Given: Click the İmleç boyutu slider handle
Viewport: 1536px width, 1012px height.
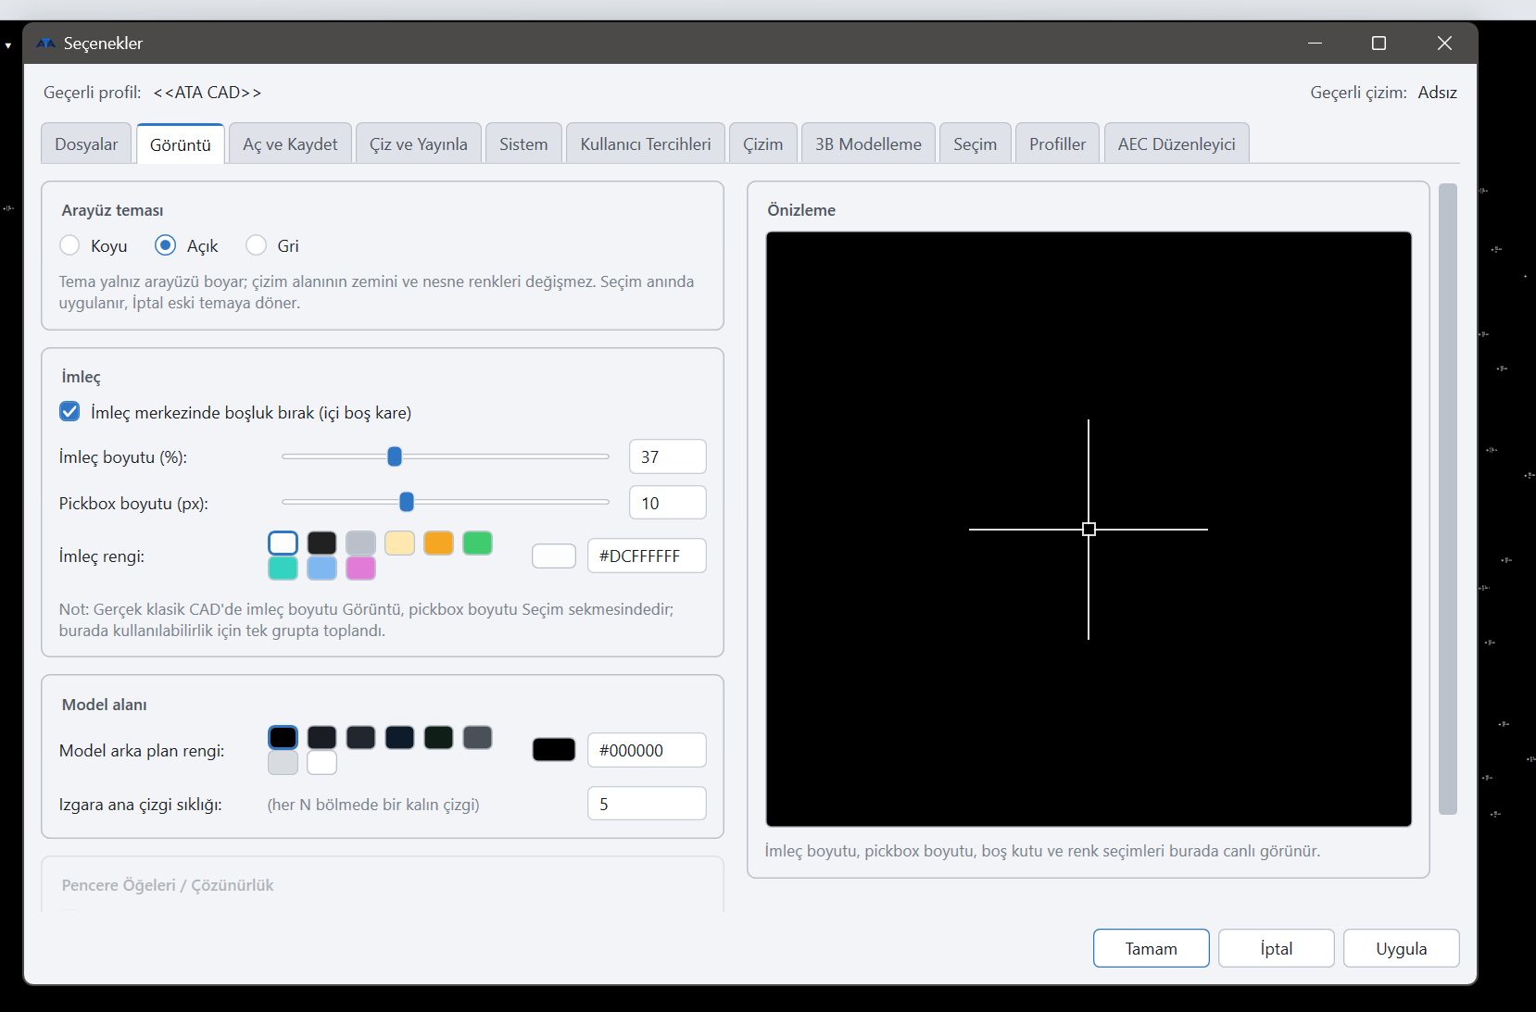Looking at the screenshot, I should coord(395,456).
